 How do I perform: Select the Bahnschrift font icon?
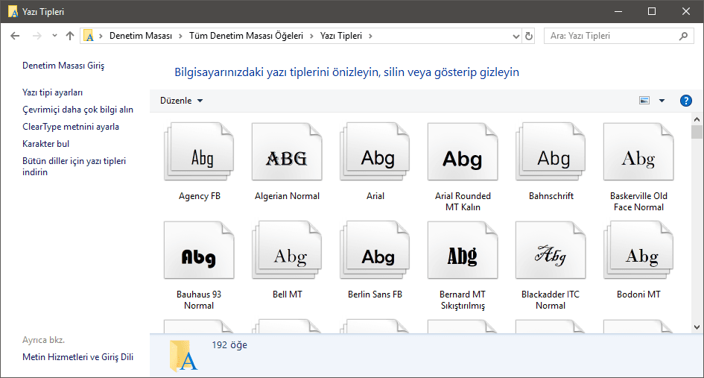(x=551, y=151)
